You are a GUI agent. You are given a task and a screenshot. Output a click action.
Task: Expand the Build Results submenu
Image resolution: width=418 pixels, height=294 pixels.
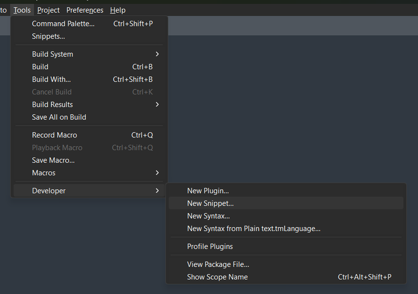click(52, 104)
